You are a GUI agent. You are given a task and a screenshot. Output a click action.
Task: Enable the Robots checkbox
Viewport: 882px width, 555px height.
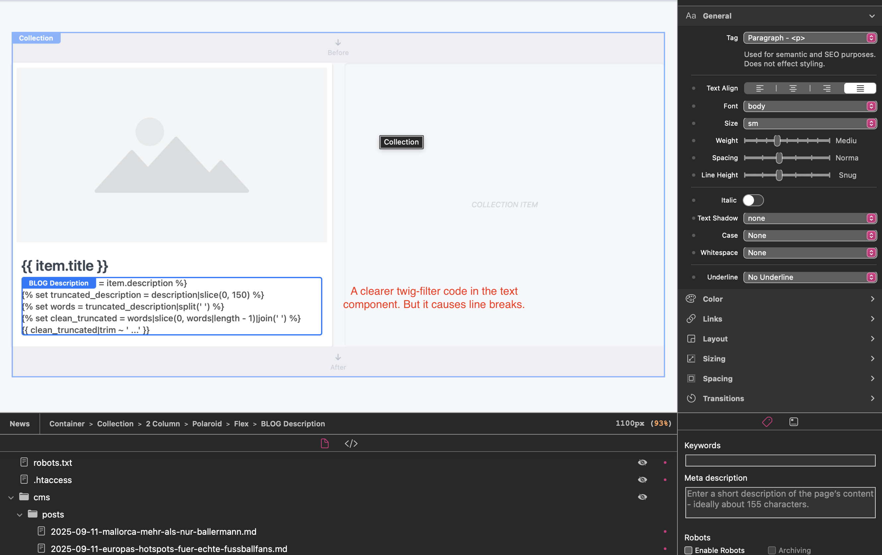pos(689,550)
